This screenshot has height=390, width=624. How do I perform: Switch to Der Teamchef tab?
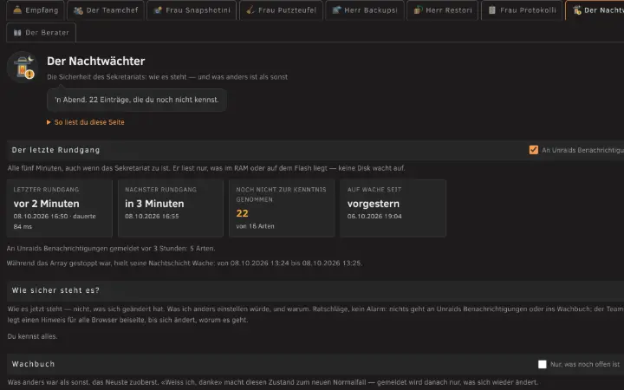coord(106,10)
